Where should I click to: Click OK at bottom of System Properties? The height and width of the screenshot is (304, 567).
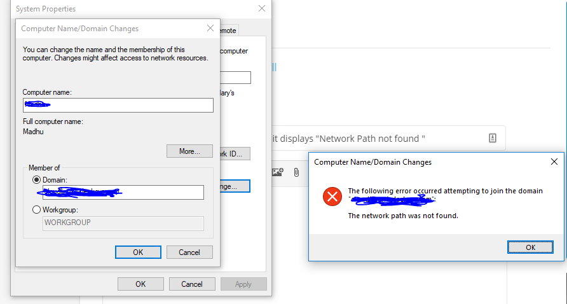(140, 284)
